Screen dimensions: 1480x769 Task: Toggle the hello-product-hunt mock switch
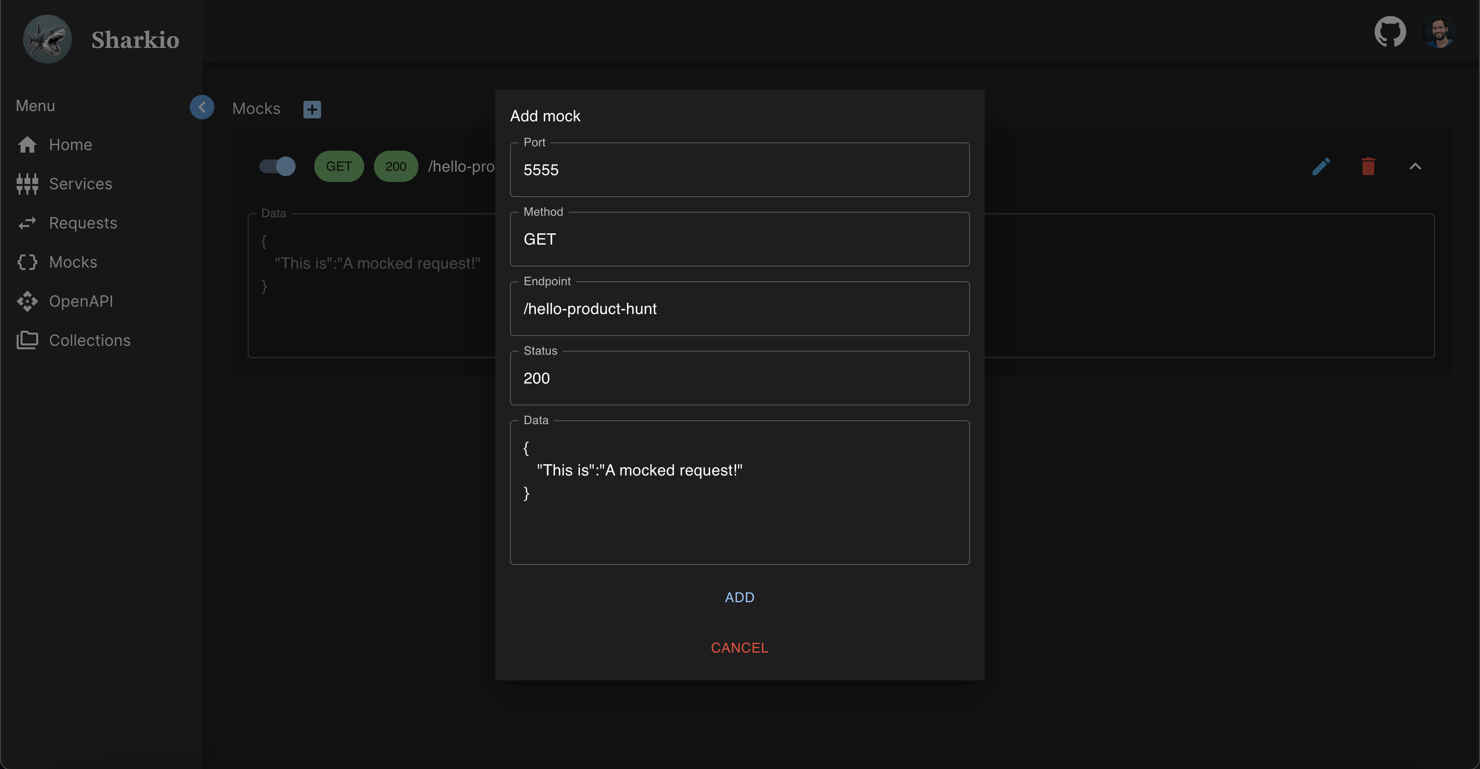click(277, 166)
